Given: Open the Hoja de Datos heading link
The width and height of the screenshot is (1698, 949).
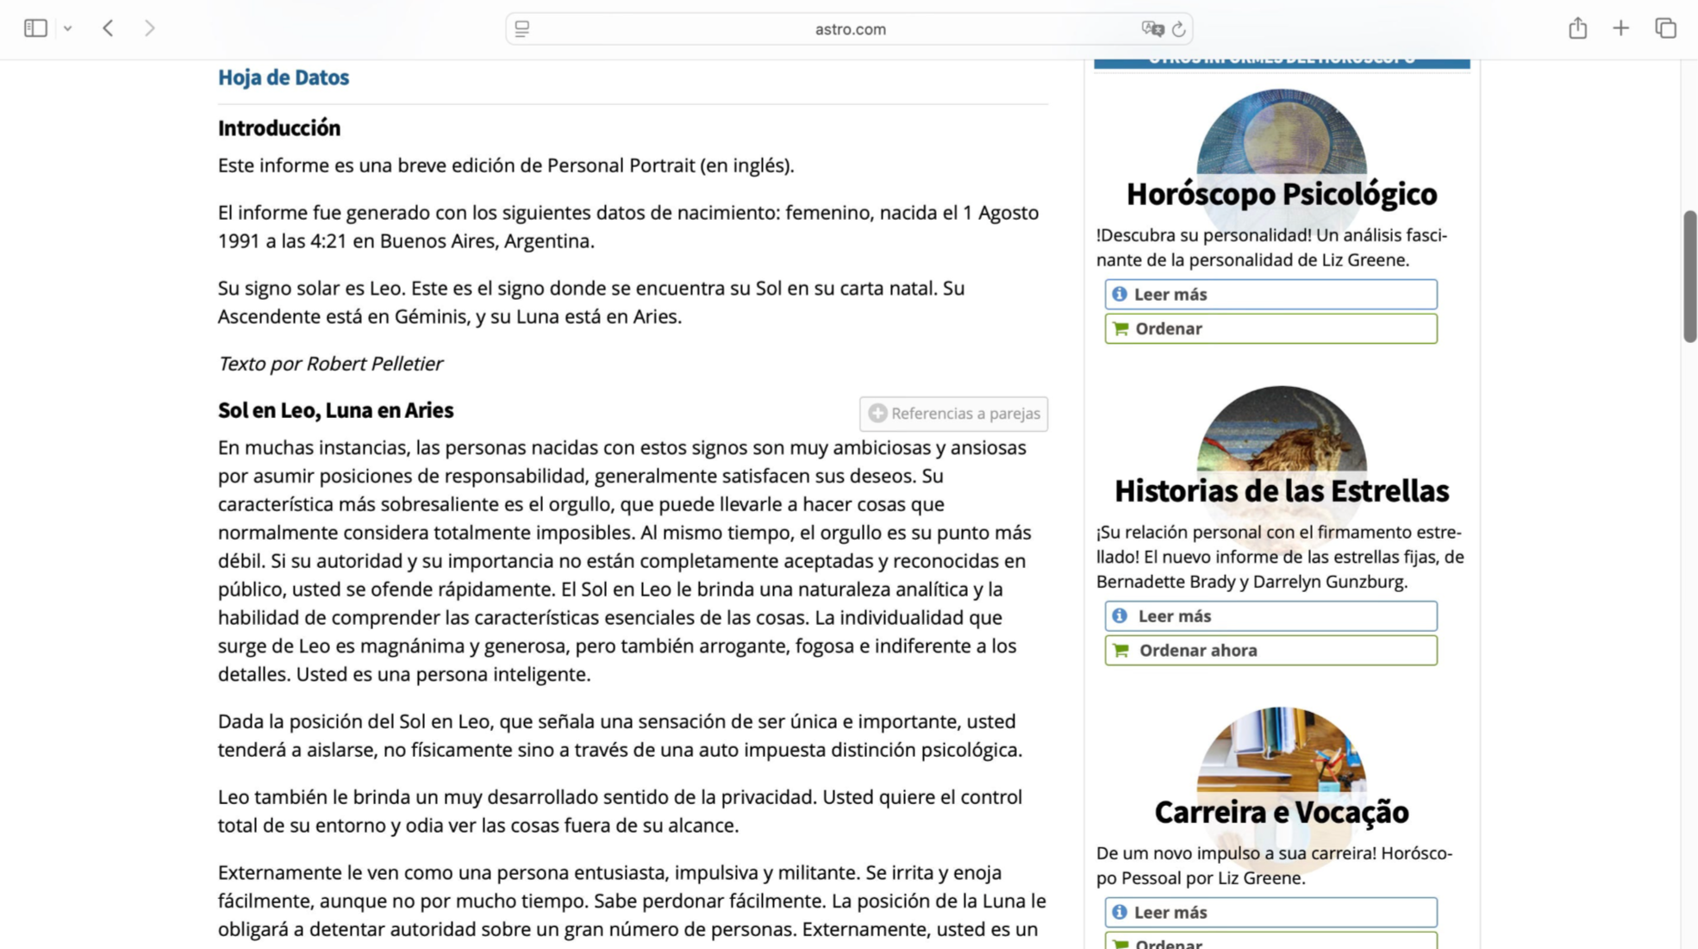Looking at the screenshot, I should [x=284, y=78].
